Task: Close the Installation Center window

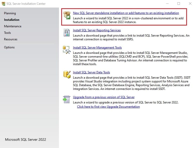Action: coord(190,4)
